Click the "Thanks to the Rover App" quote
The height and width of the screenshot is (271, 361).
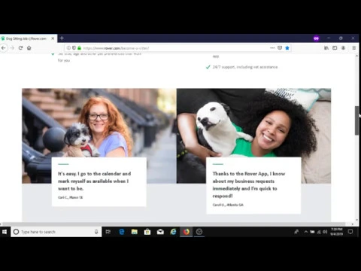tap(249, 184)
